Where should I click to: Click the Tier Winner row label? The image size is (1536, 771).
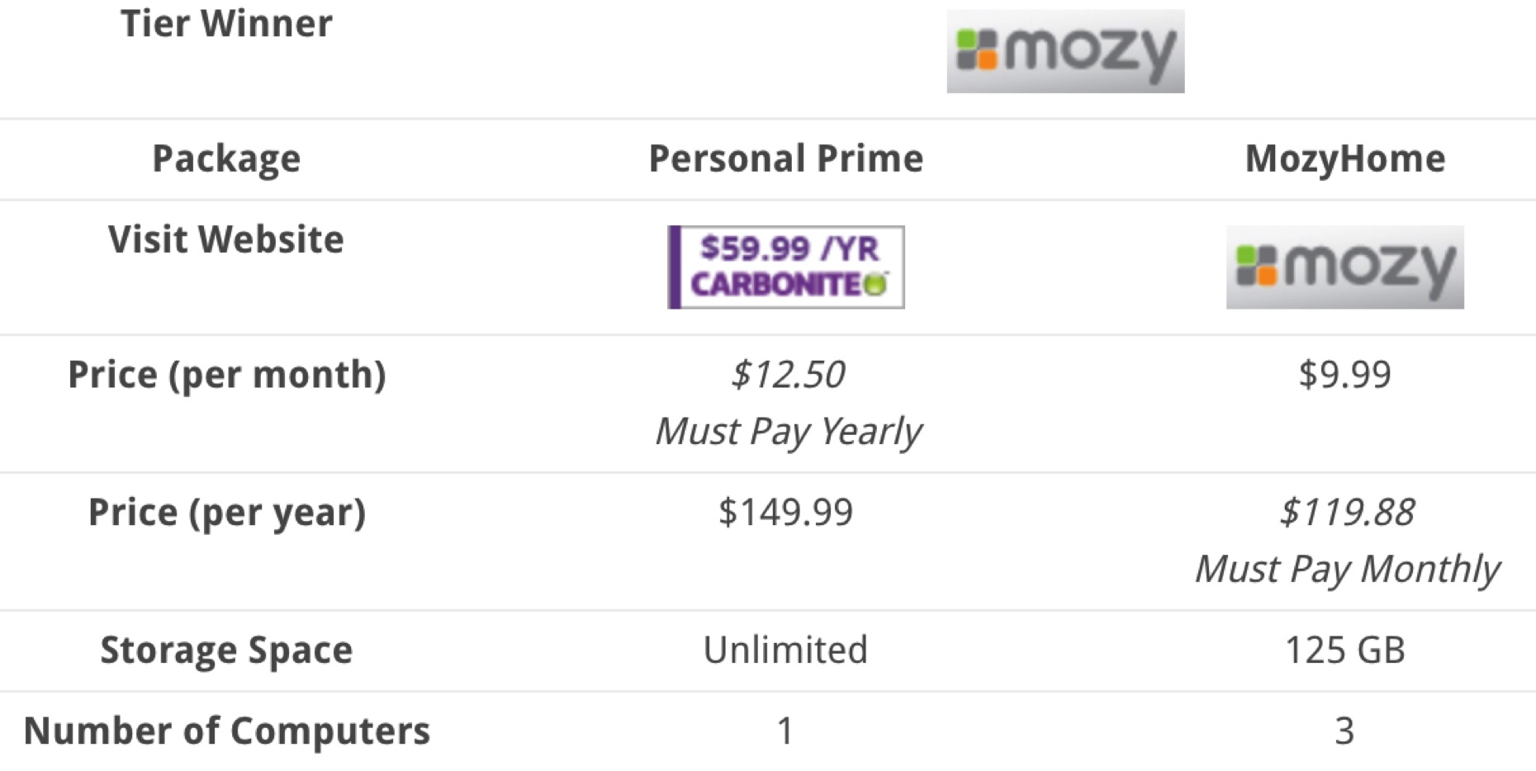tap(226, 23)
